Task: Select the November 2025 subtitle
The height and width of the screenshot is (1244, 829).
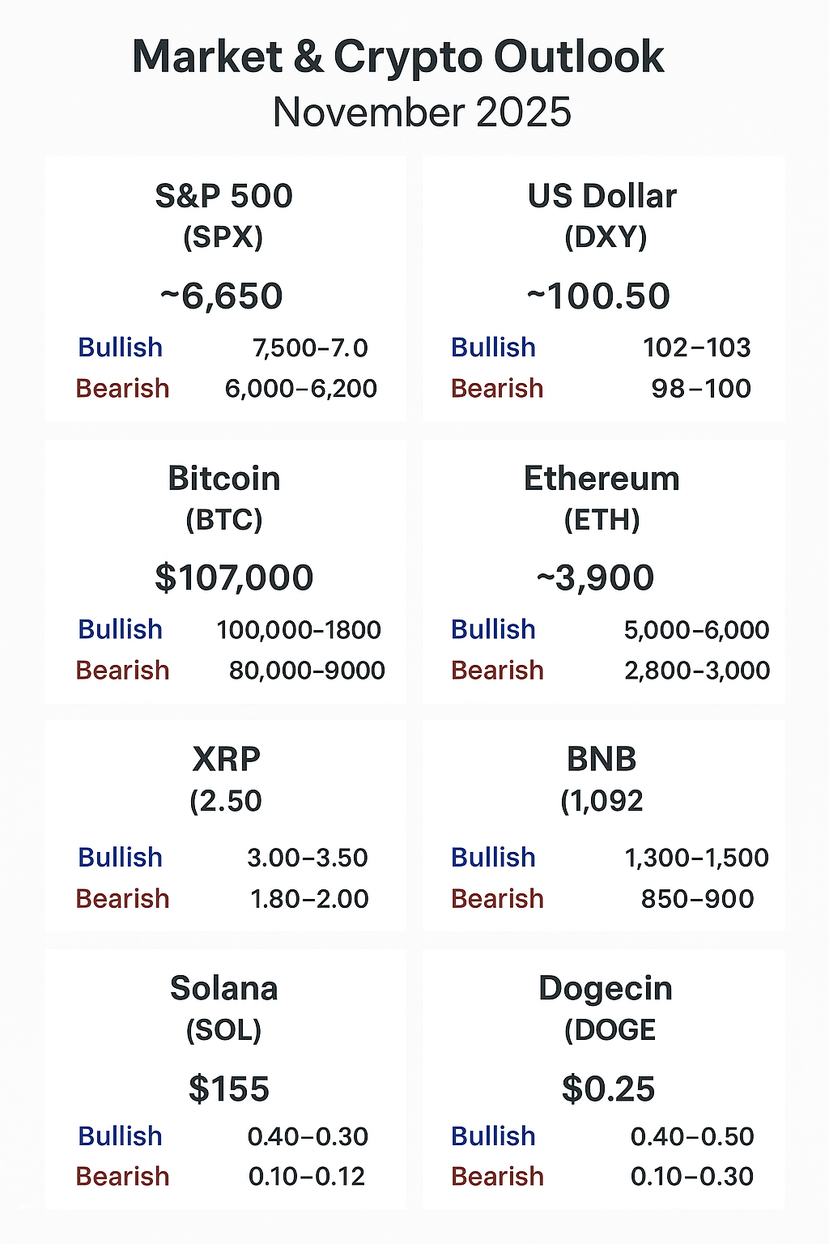Action: 422,113
